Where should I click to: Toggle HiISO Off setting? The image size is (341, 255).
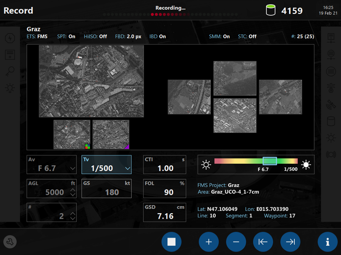click(95, 37)
